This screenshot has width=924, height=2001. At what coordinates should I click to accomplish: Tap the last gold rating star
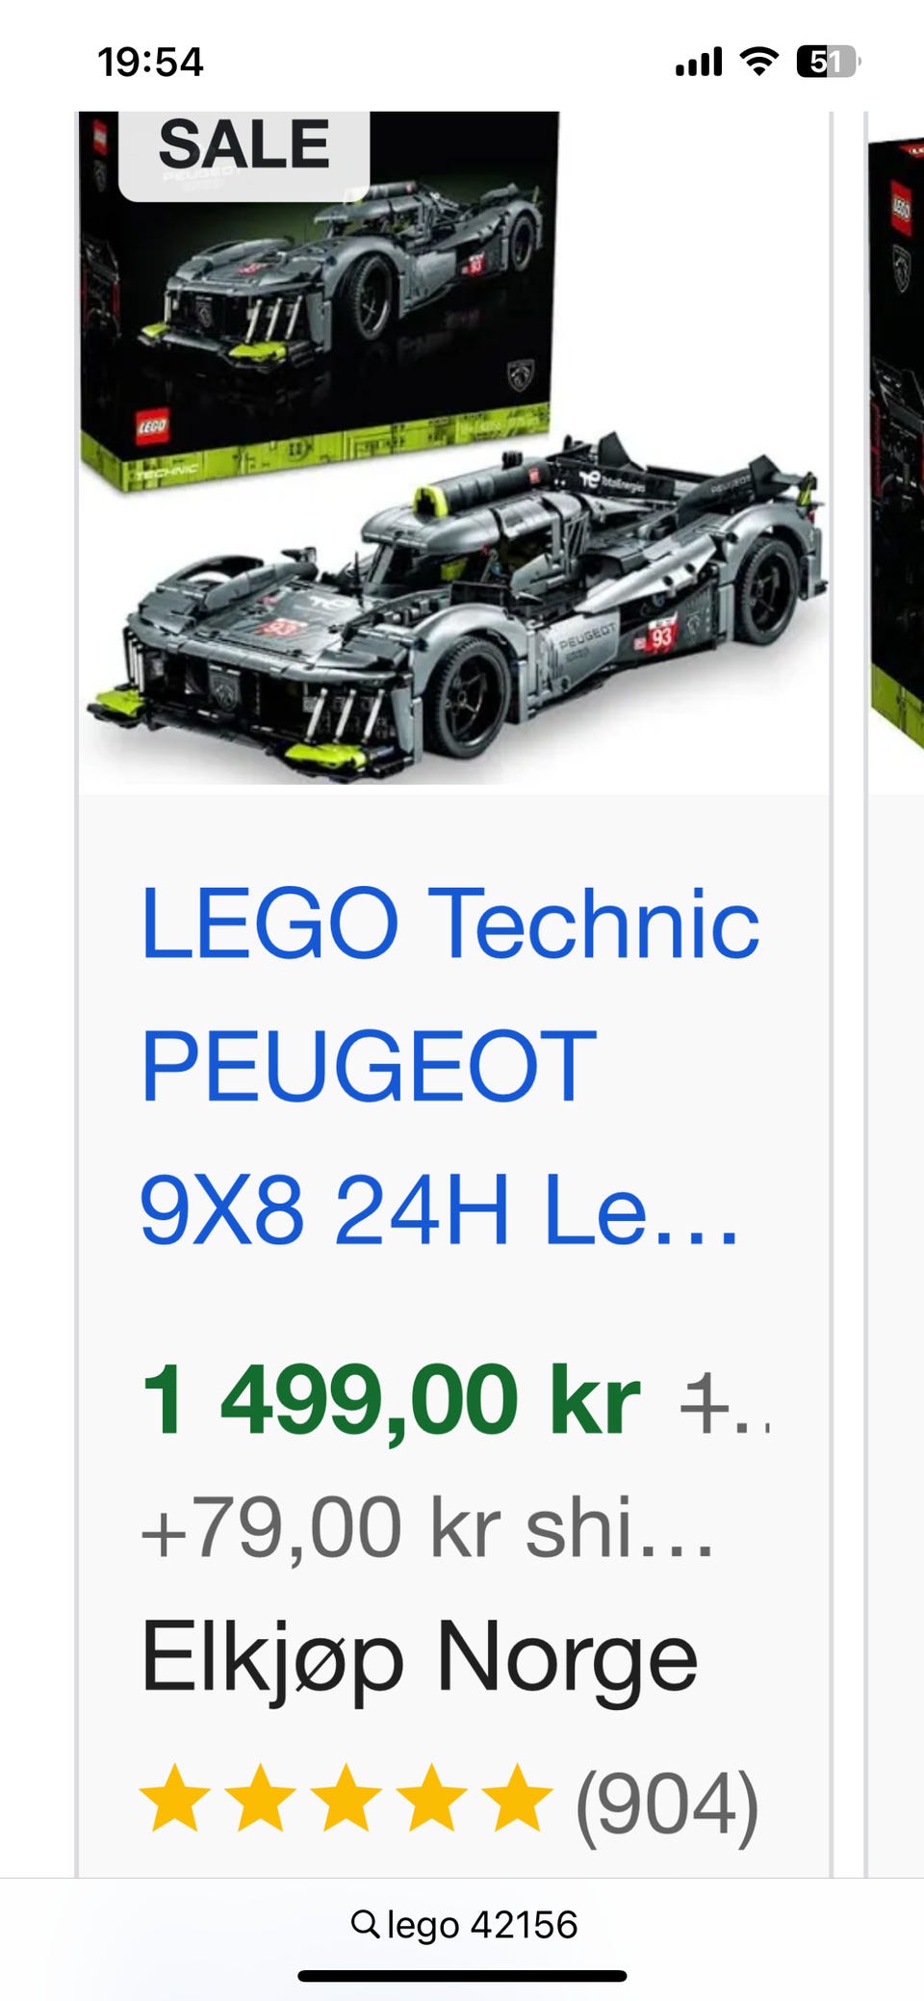[x=518, y=1797]
